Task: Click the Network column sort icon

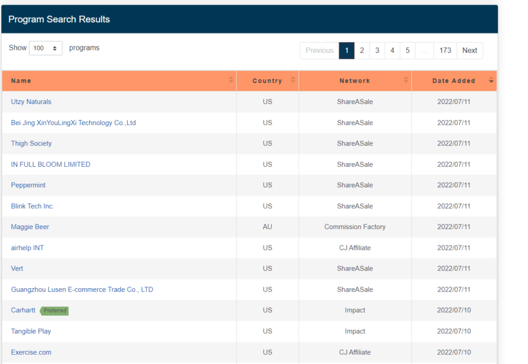Action: tap(406, 80)
